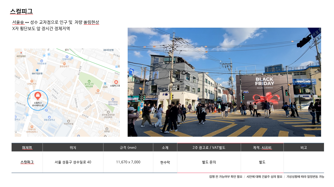
Task: Click the 2호선 subway line label
Action: click(85, 59)
